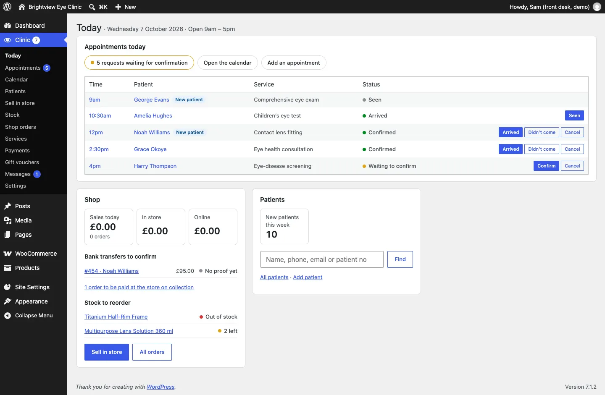Viewport: 605px width, 395px height.
Task: Click the Appearance brush icon
Action: click(x=8, y=301)
